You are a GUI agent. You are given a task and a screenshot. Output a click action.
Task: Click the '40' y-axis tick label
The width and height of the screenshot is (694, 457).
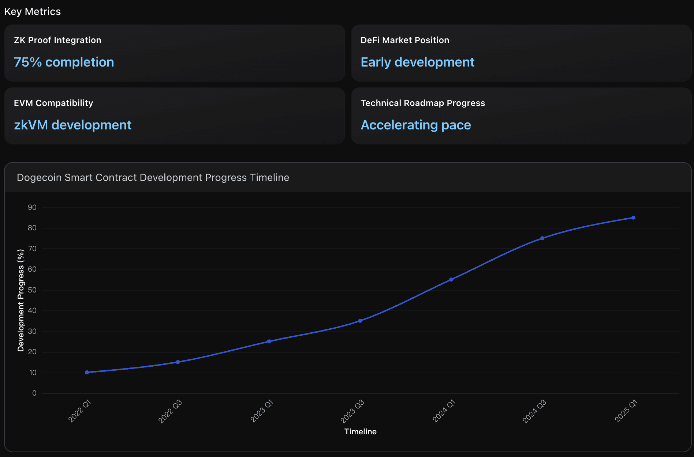[x=32, y=311]
